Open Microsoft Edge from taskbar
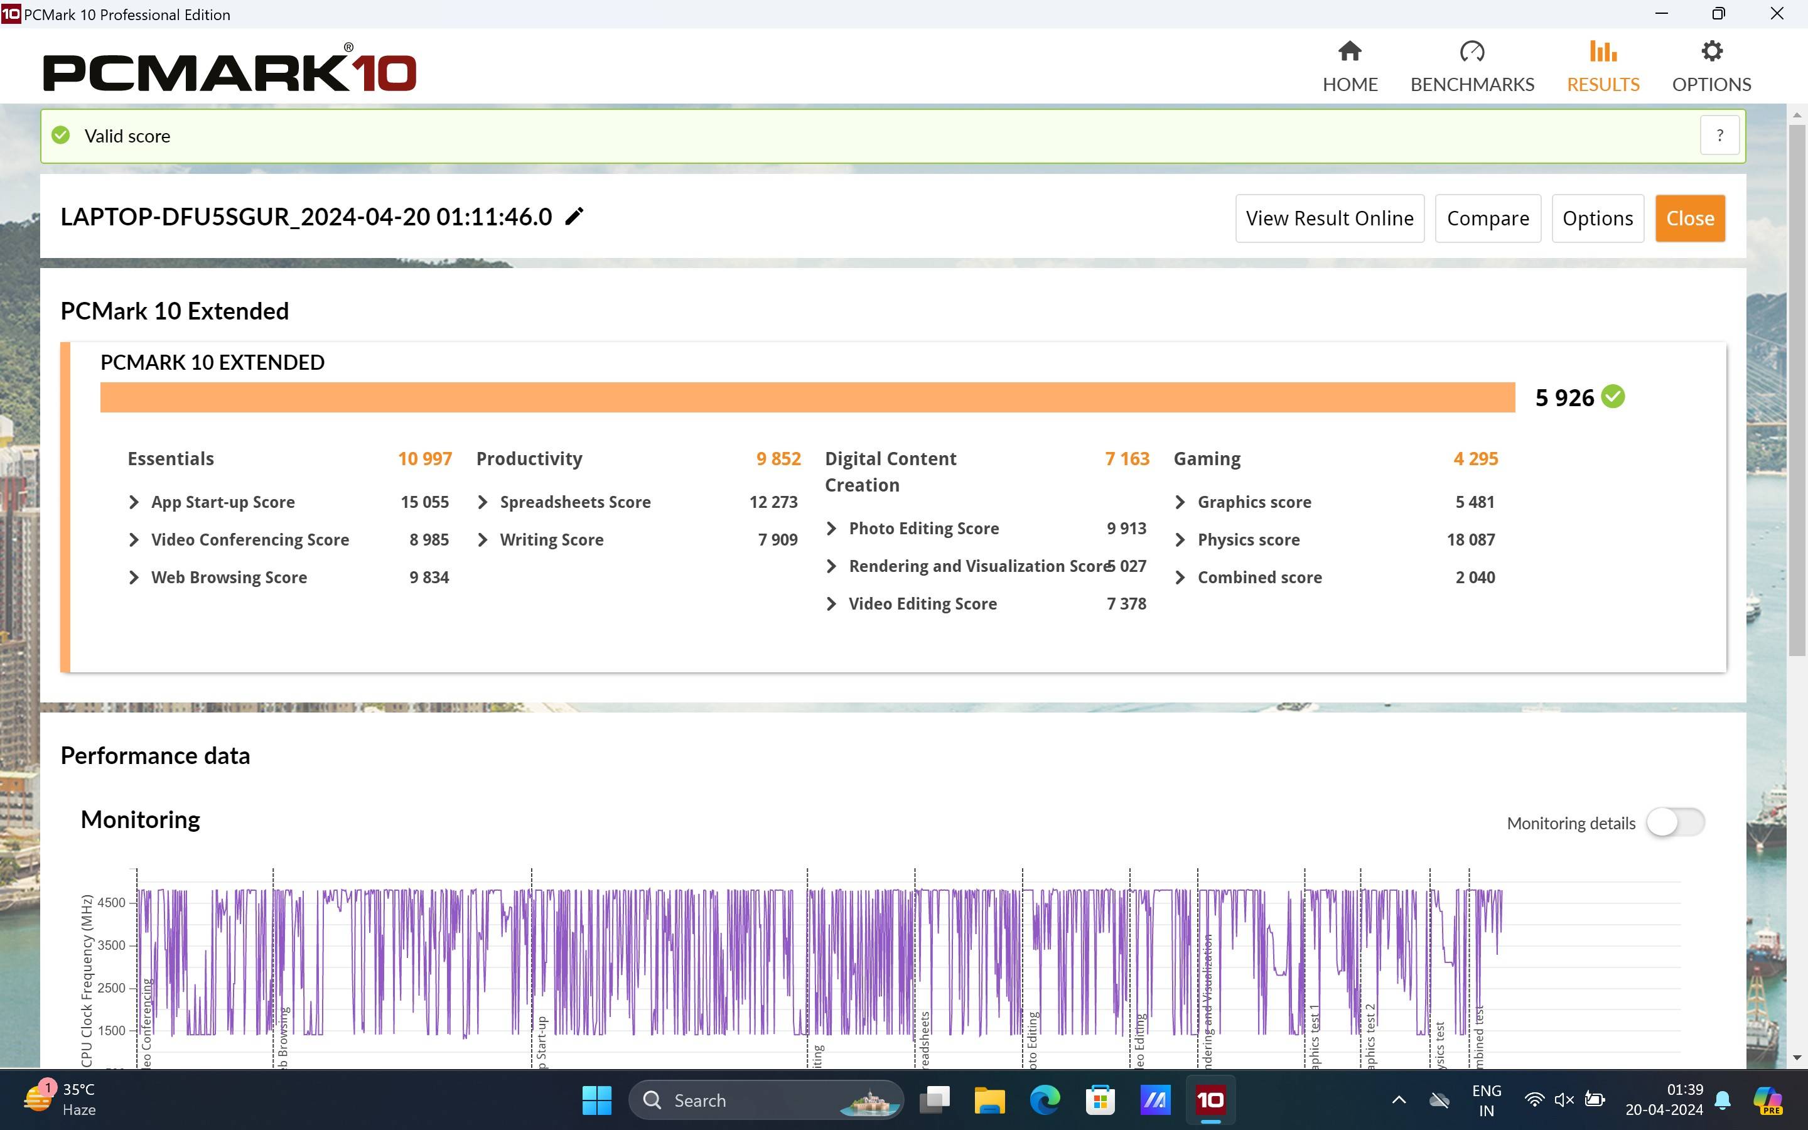 (1045, 1099)
